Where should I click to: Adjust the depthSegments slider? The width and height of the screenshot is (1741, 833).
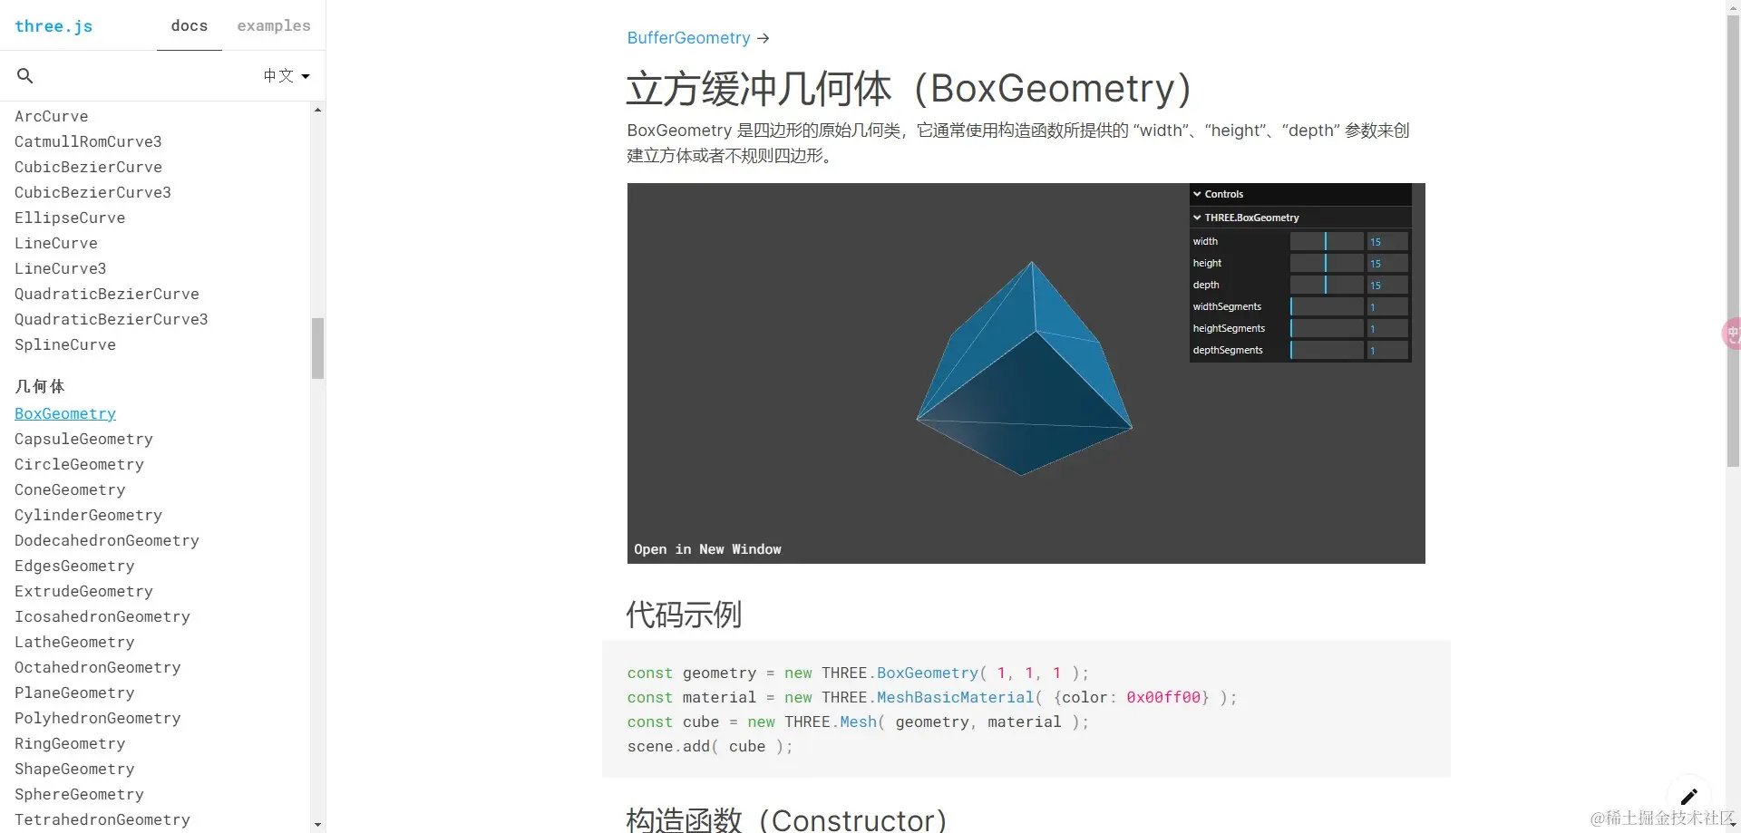point(1327,350)
